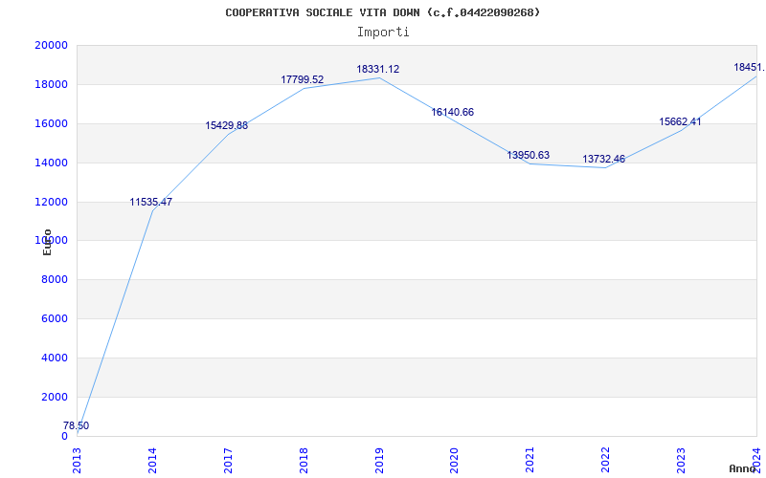Select the 15429.88 data label
The height and width of the screenshot is (478, 766).
tap(226, 125)
